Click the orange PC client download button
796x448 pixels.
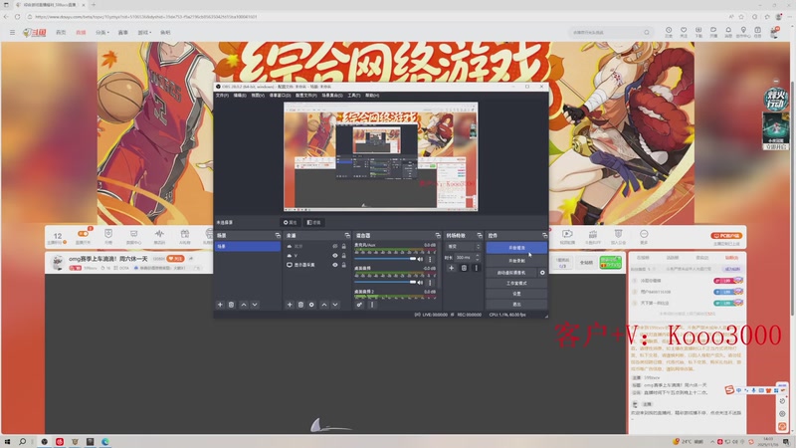[x=726, y=236]
